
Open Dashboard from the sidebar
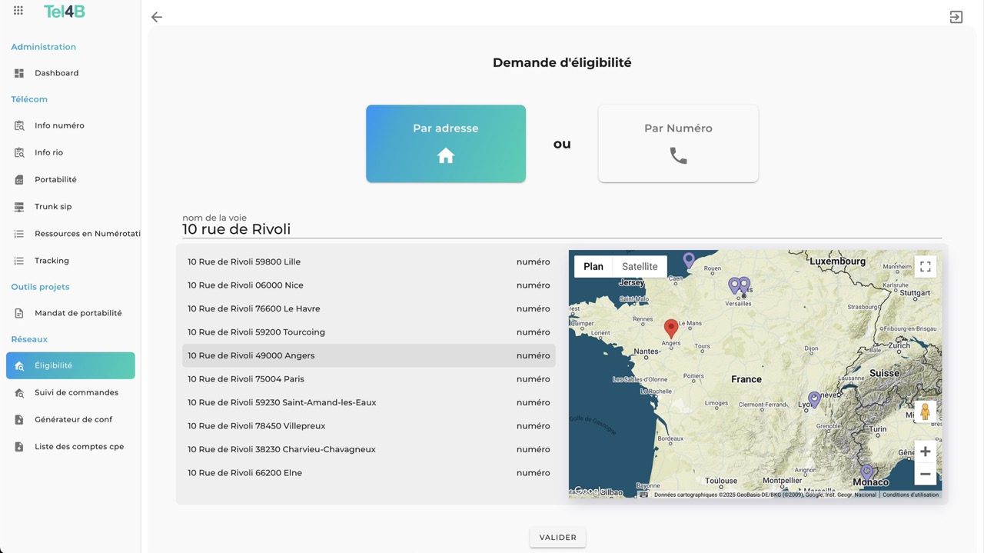point(56,73)
